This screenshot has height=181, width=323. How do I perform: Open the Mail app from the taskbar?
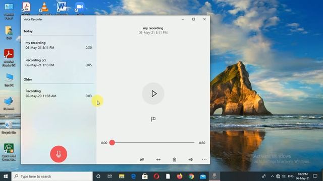tap(203, 176)
